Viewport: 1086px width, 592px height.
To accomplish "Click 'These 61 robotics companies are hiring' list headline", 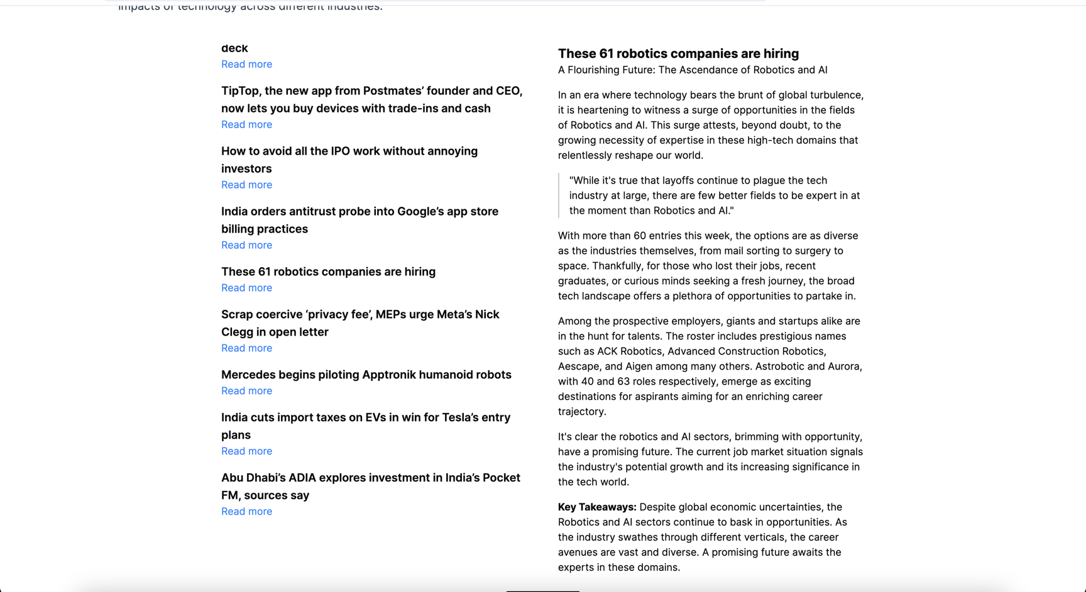I will click(328, 271).
